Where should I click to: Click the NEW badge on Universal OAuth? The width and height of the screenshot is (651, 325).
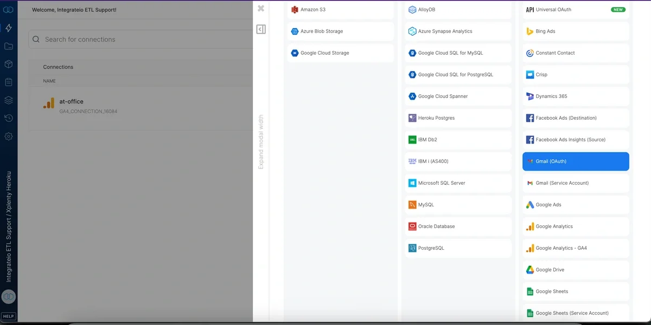(618, 10)
